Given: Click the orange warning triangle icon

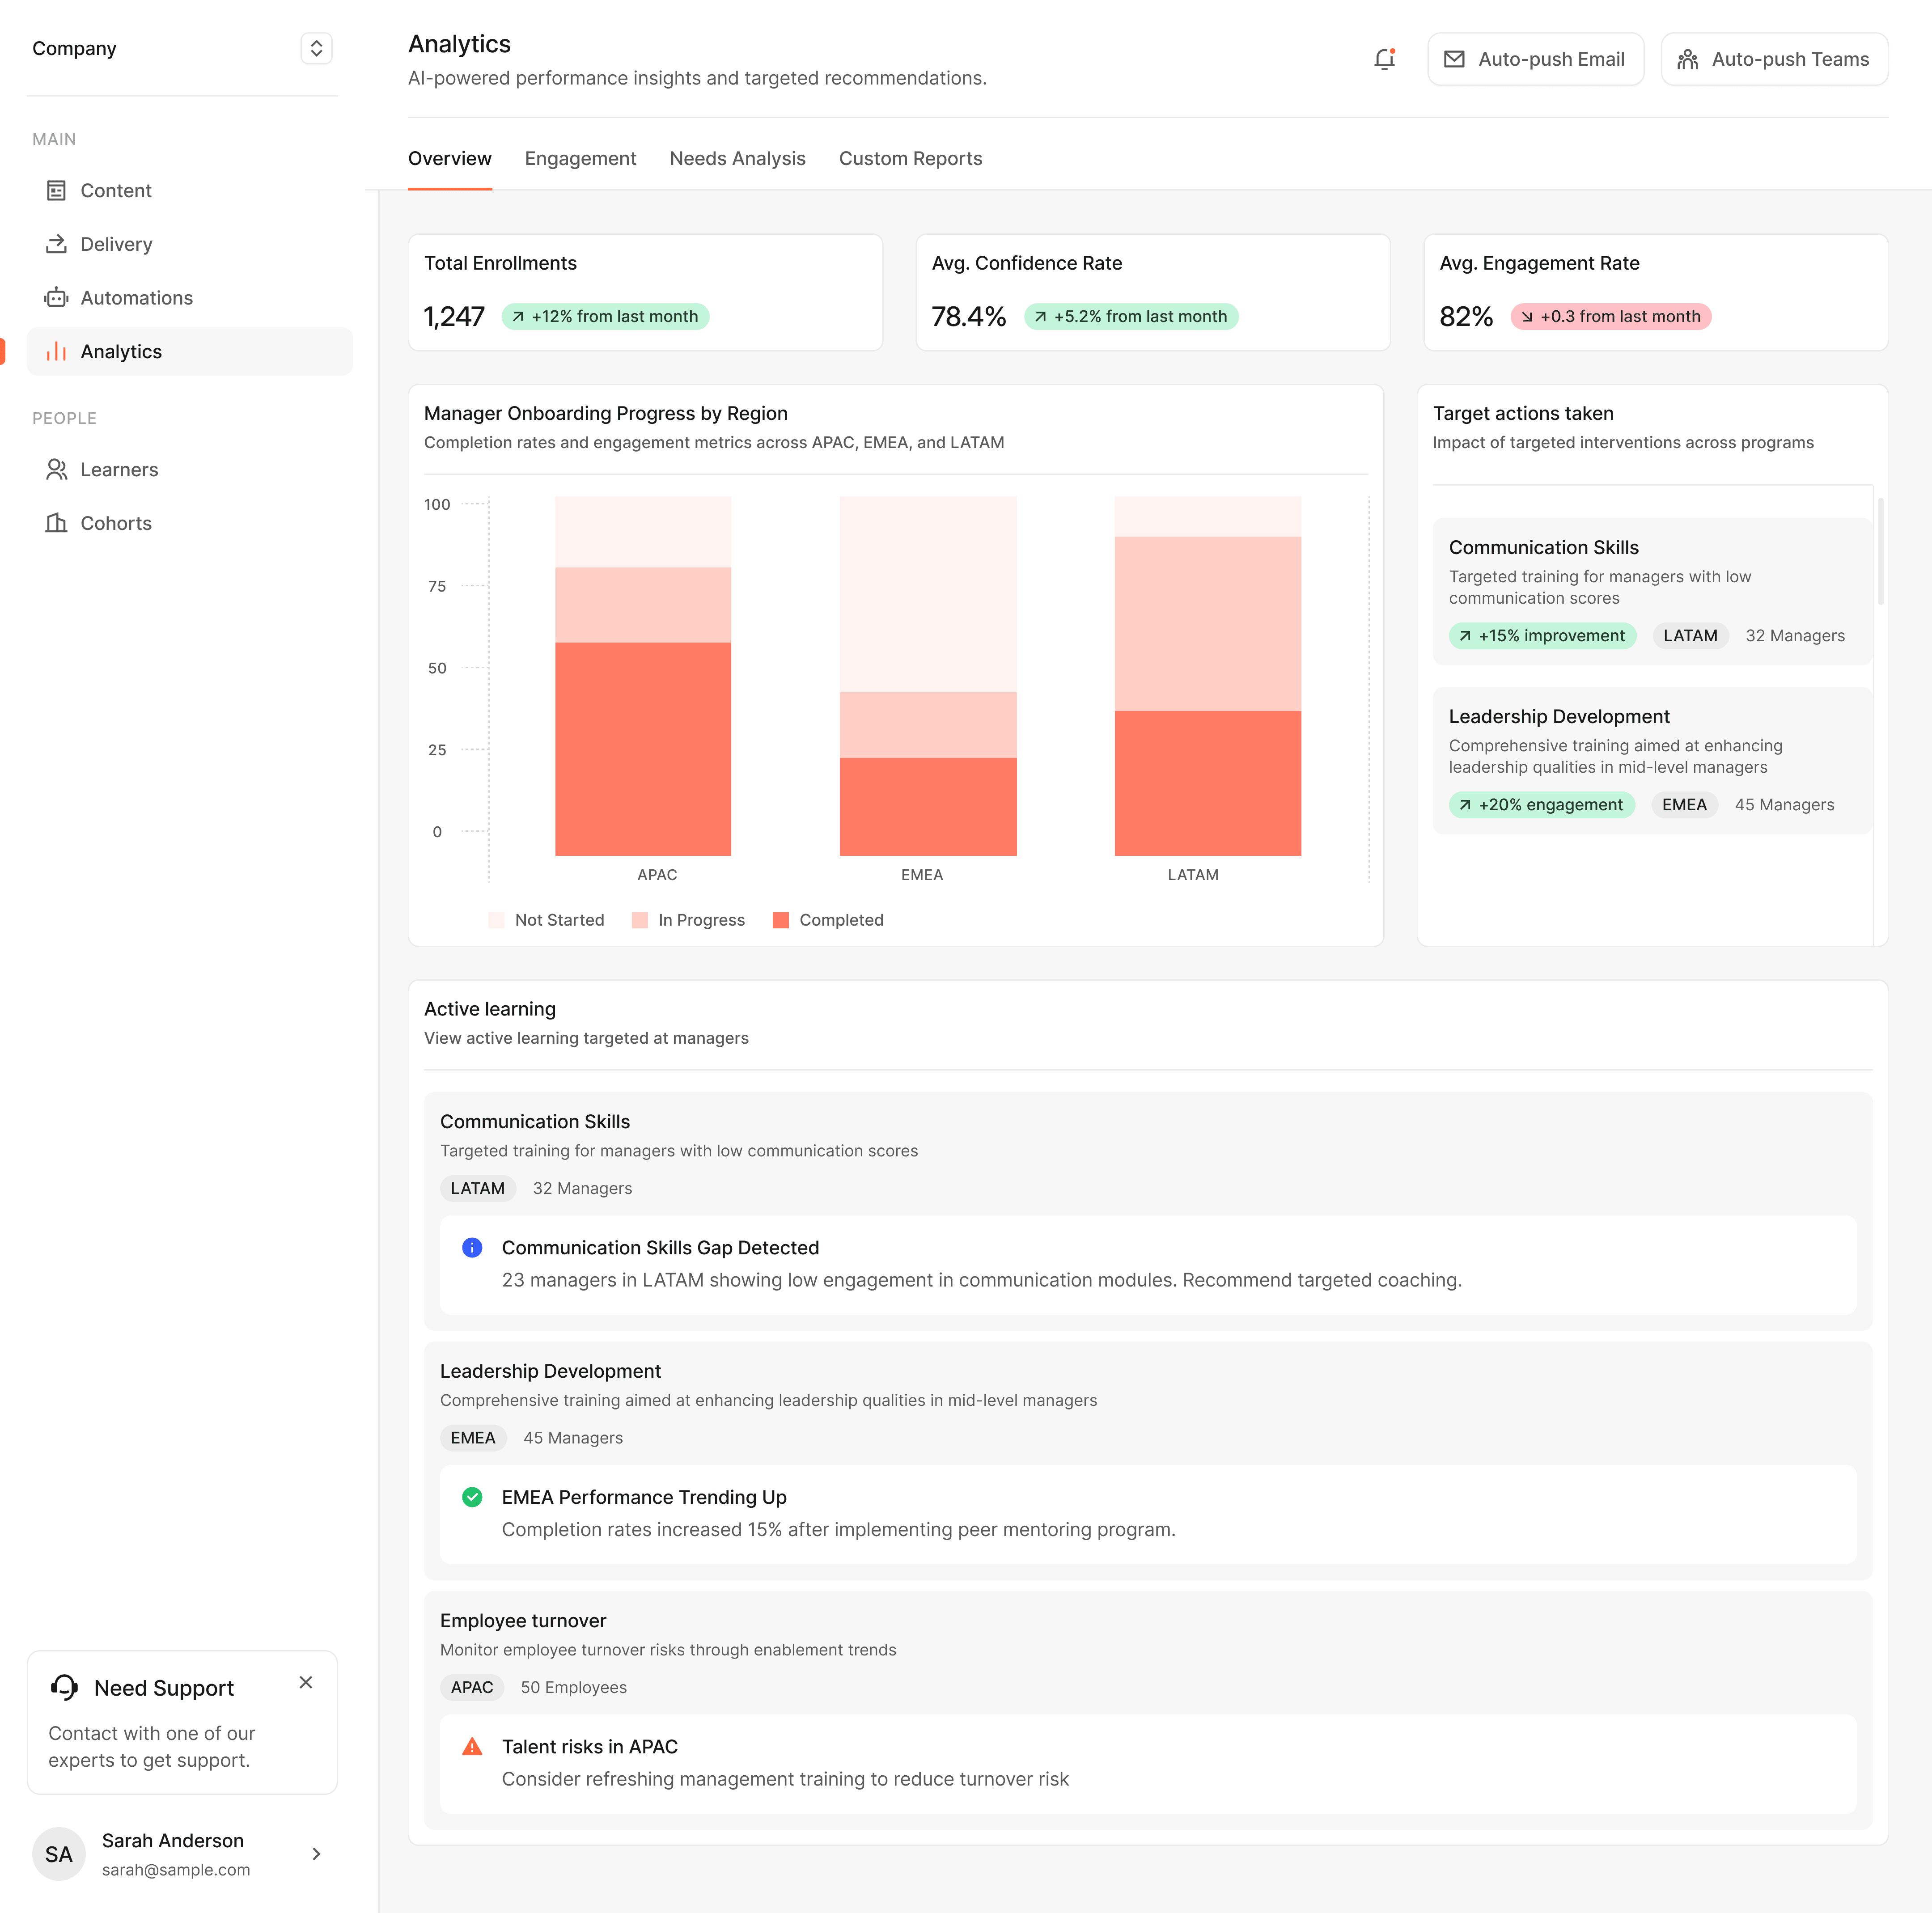Looking at the screenshot, I should [472, 1747].
